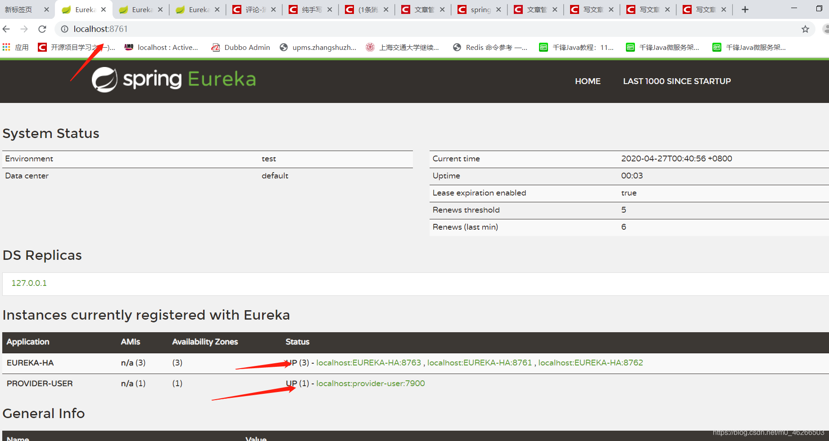The width and height of the screenshot is (829, 441).
Task: Click the Status column header
Action: pos(298,342)
